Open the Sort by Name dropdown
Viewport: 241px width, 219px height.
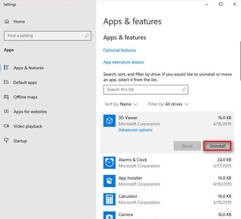(x=121, y=104)
